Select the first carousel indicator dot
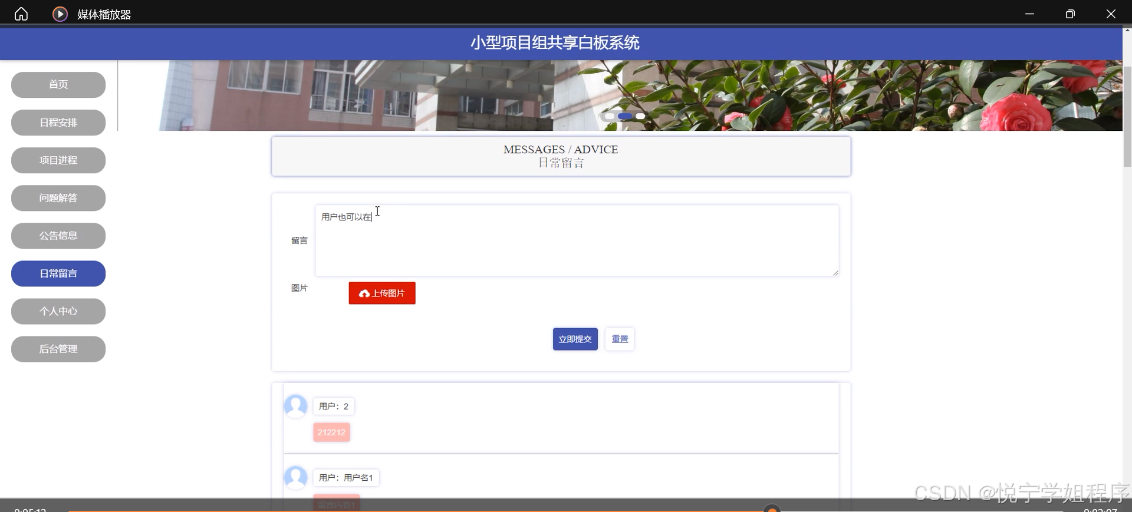The image size is (1132, 512). 609,116
